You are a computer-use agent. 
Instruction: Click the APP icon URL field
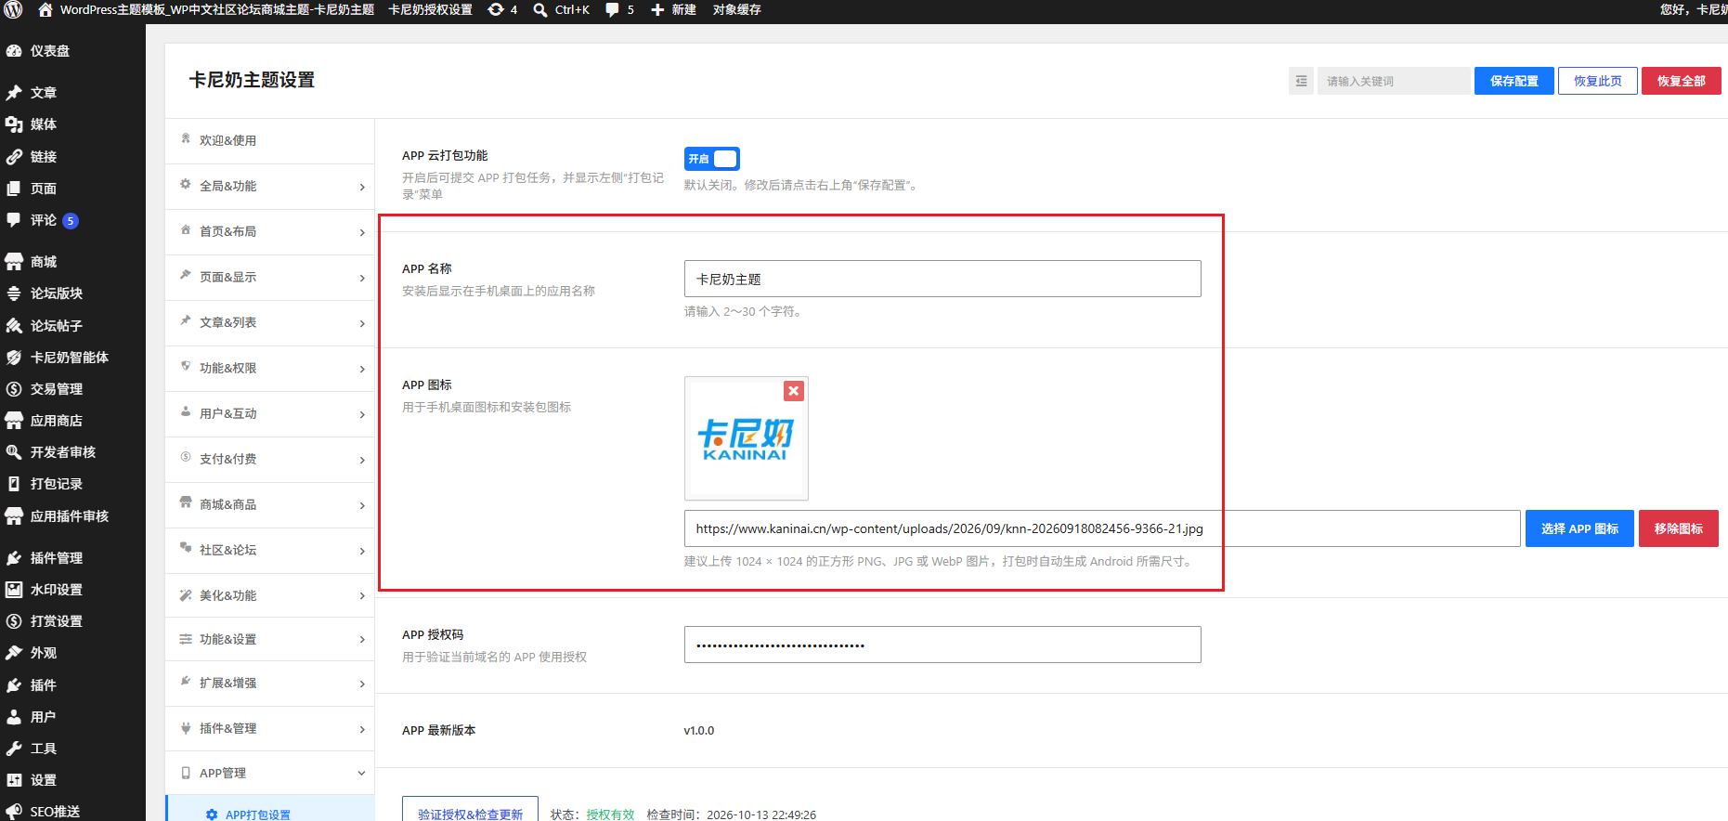click(1102, 528)
